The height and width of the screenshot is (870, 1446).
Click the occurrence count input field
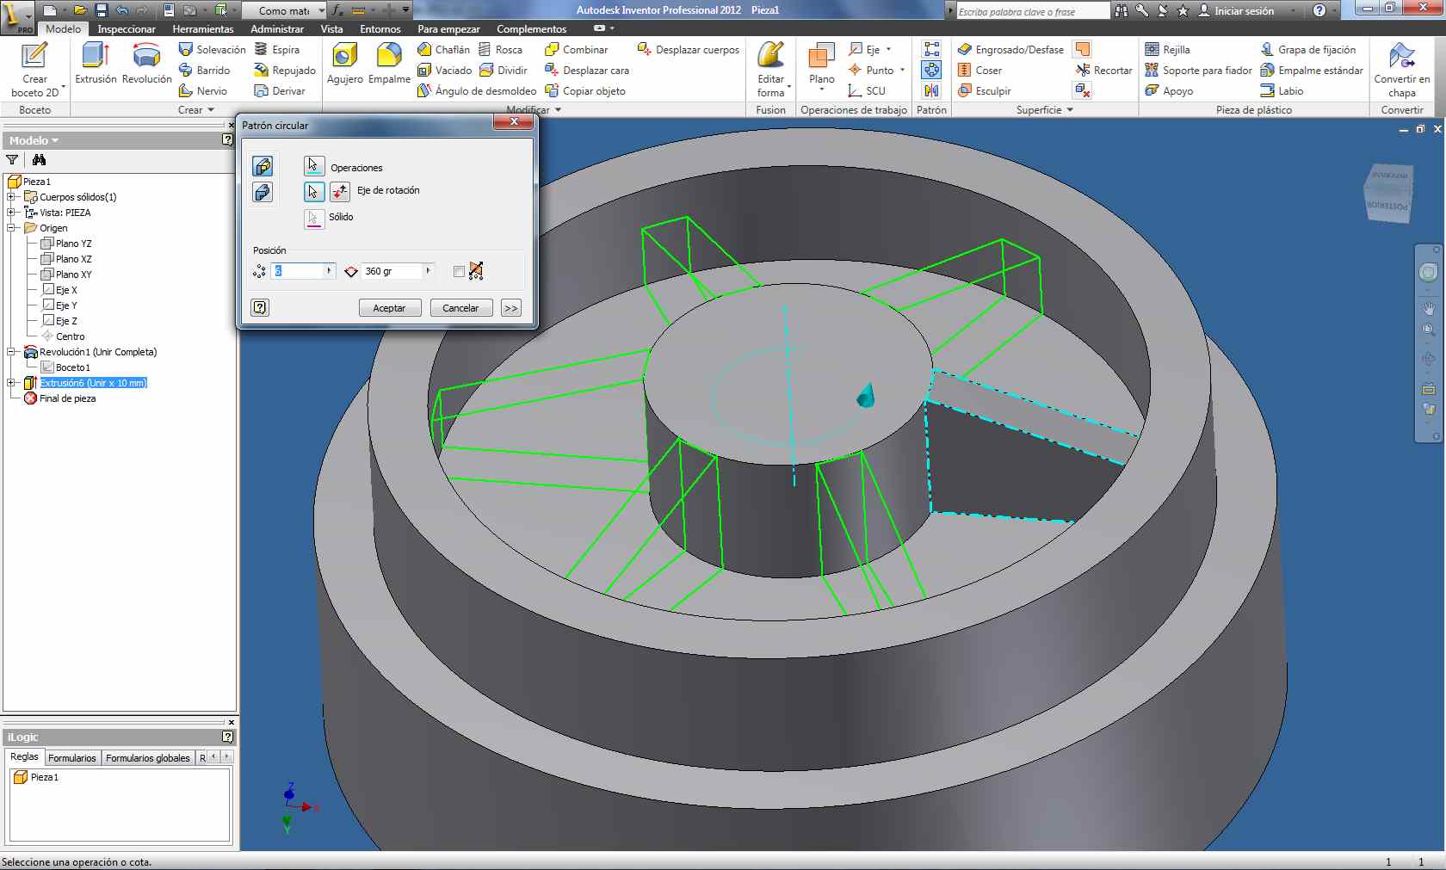tap(298, 271)
